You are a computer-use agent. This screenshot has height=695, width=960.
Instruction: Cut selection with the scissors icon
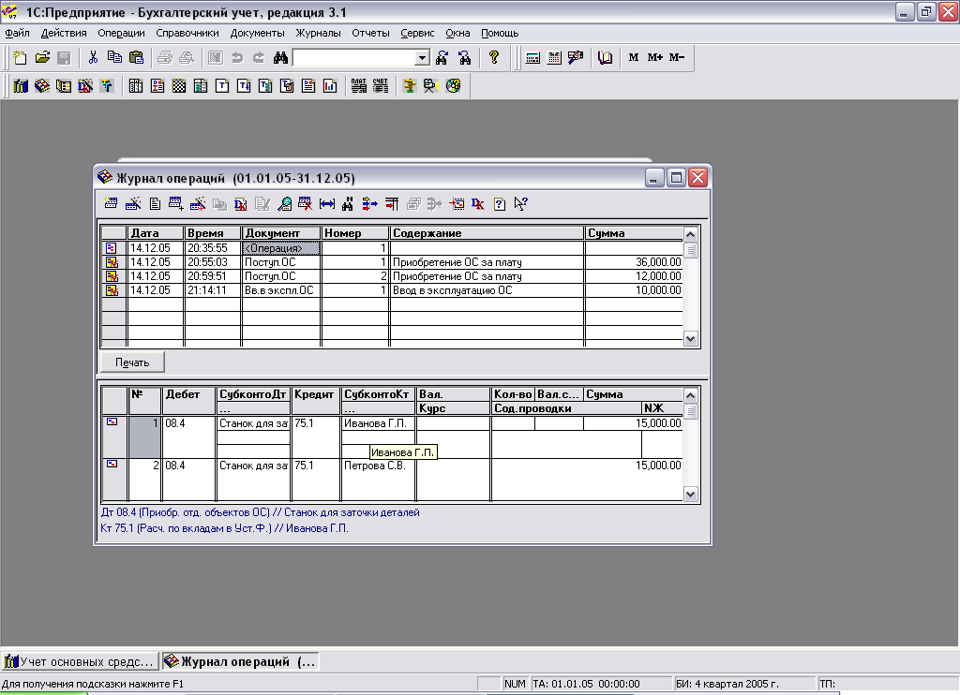tap(93, 57)
